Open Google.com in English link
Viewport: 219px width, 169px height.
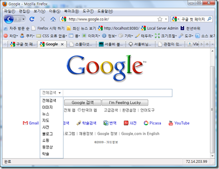[x=140, y=134]
